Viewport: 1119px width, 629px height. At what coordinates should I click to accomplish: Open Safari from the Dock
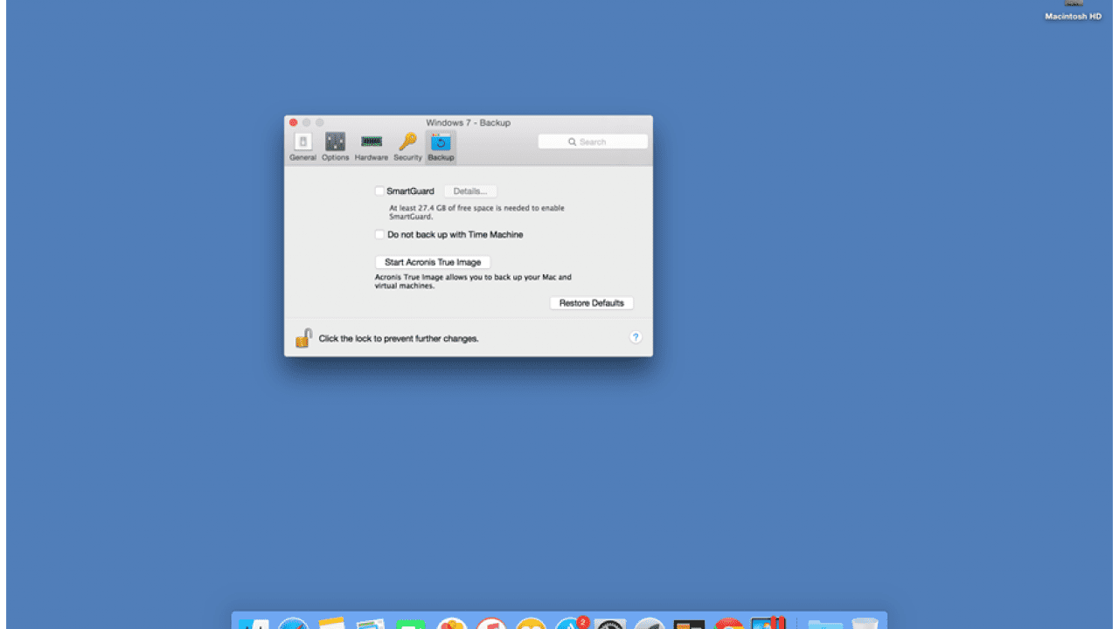tap(293, 624)
